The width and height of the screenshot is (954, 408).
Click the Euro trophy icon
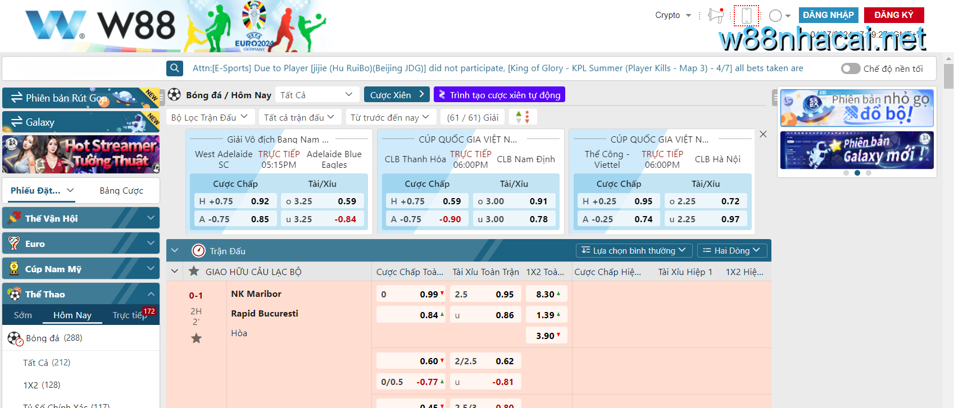click(15, 243)
